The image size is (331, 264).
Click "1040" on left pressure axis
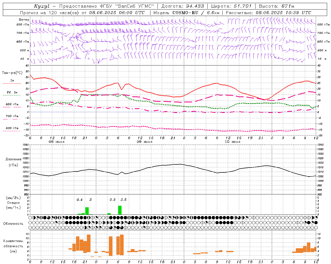pos(26,145)
